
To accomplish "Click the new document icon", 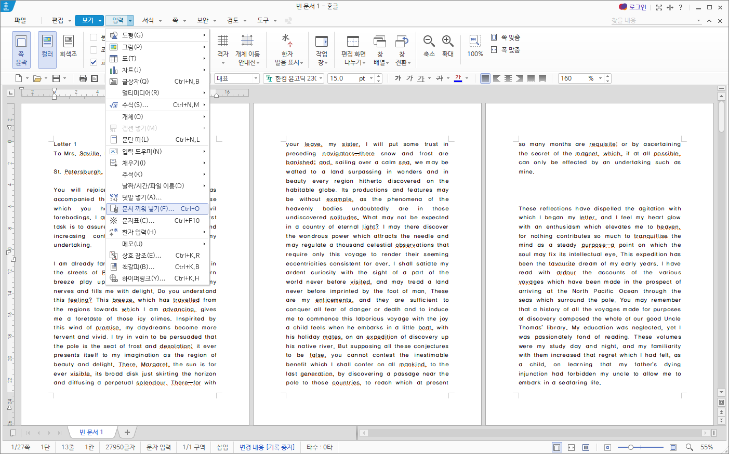I will 19,78.
